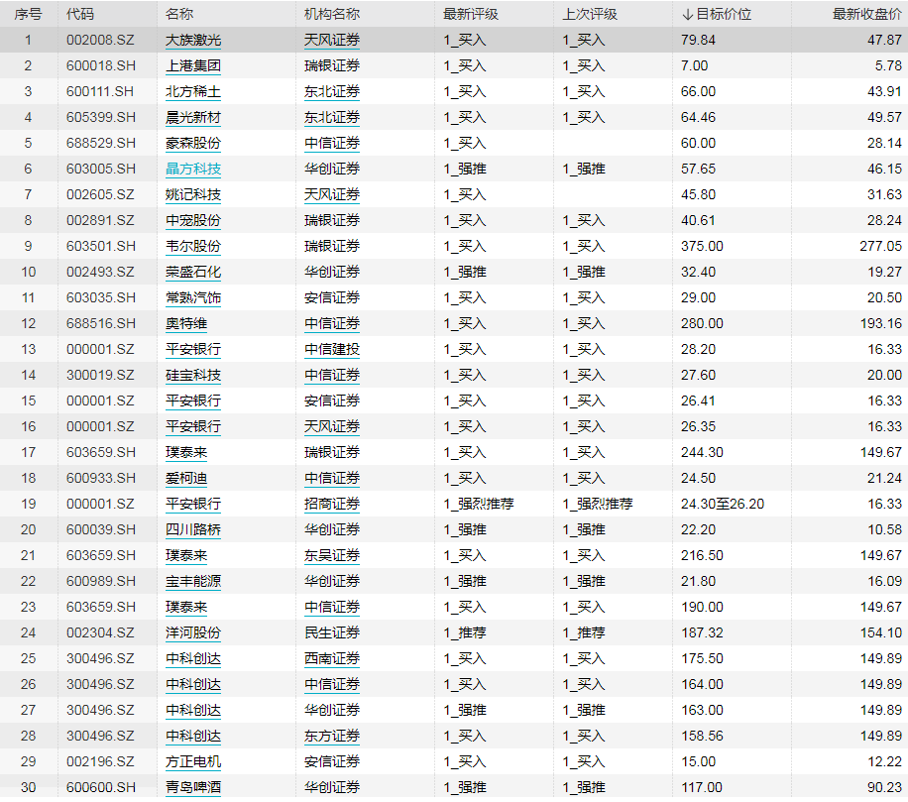Open 民生证券 in the 洋河股份 row

[332, 632]
